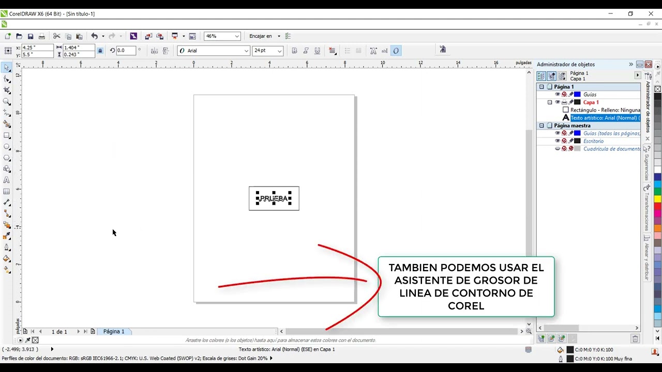Save the document with the floppy icon
Screen dimensions: 662x372
click(31, 36)
